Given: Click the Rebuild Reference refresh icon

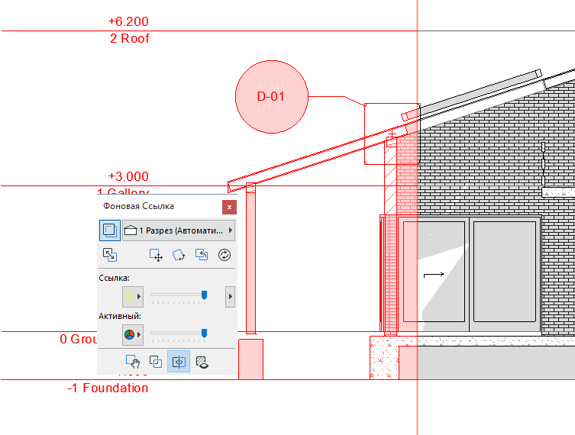Looking at the screenshot, I should point(225,255).
